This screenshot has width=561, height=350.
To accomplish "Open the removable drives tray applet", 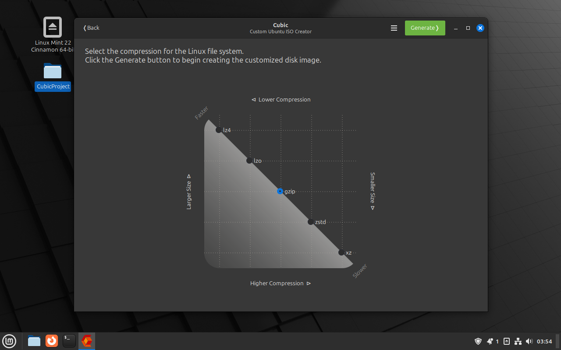I will coord(507,341).
